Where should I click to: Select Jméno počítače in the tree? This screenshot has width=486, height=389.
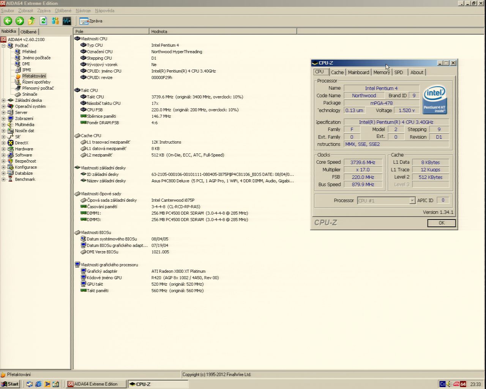[x=36, y=58]
